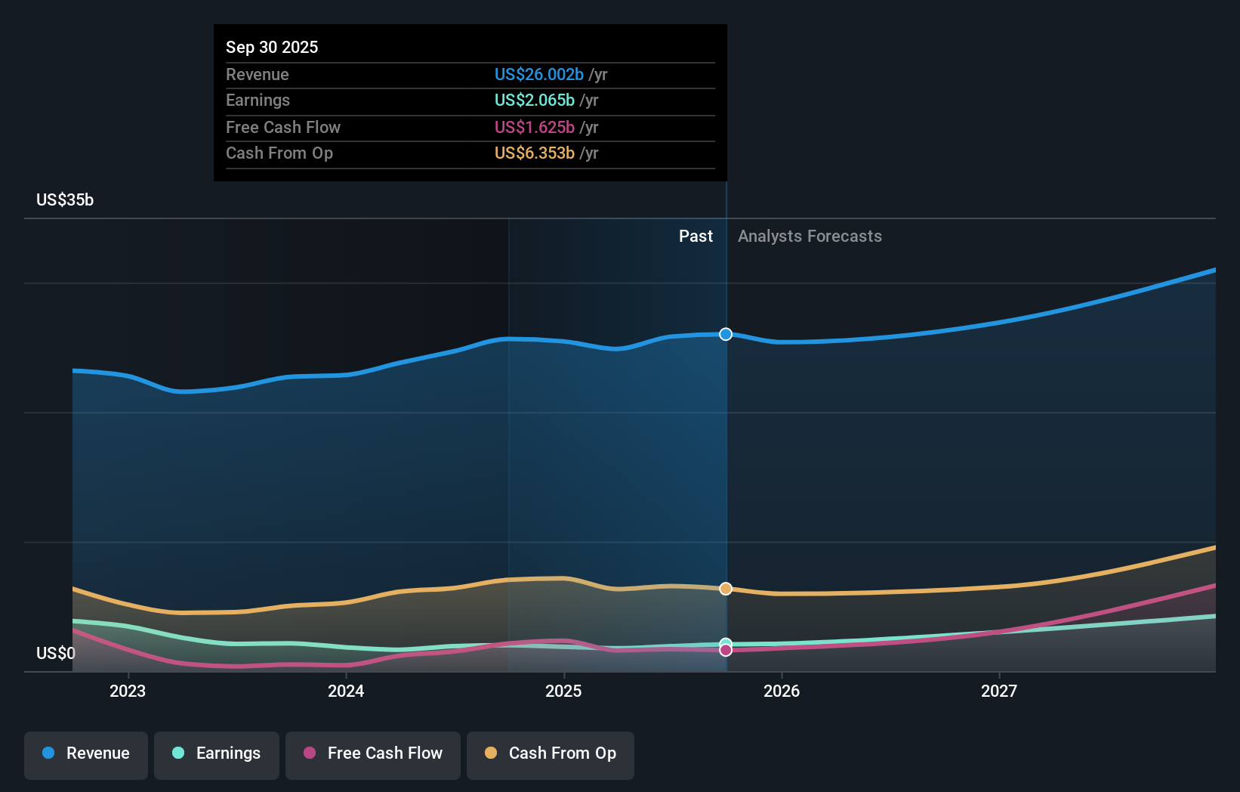
Task: Click the Sep 30 2025 tooltip header
Action: pyautogui.click(x=272, y=47)
